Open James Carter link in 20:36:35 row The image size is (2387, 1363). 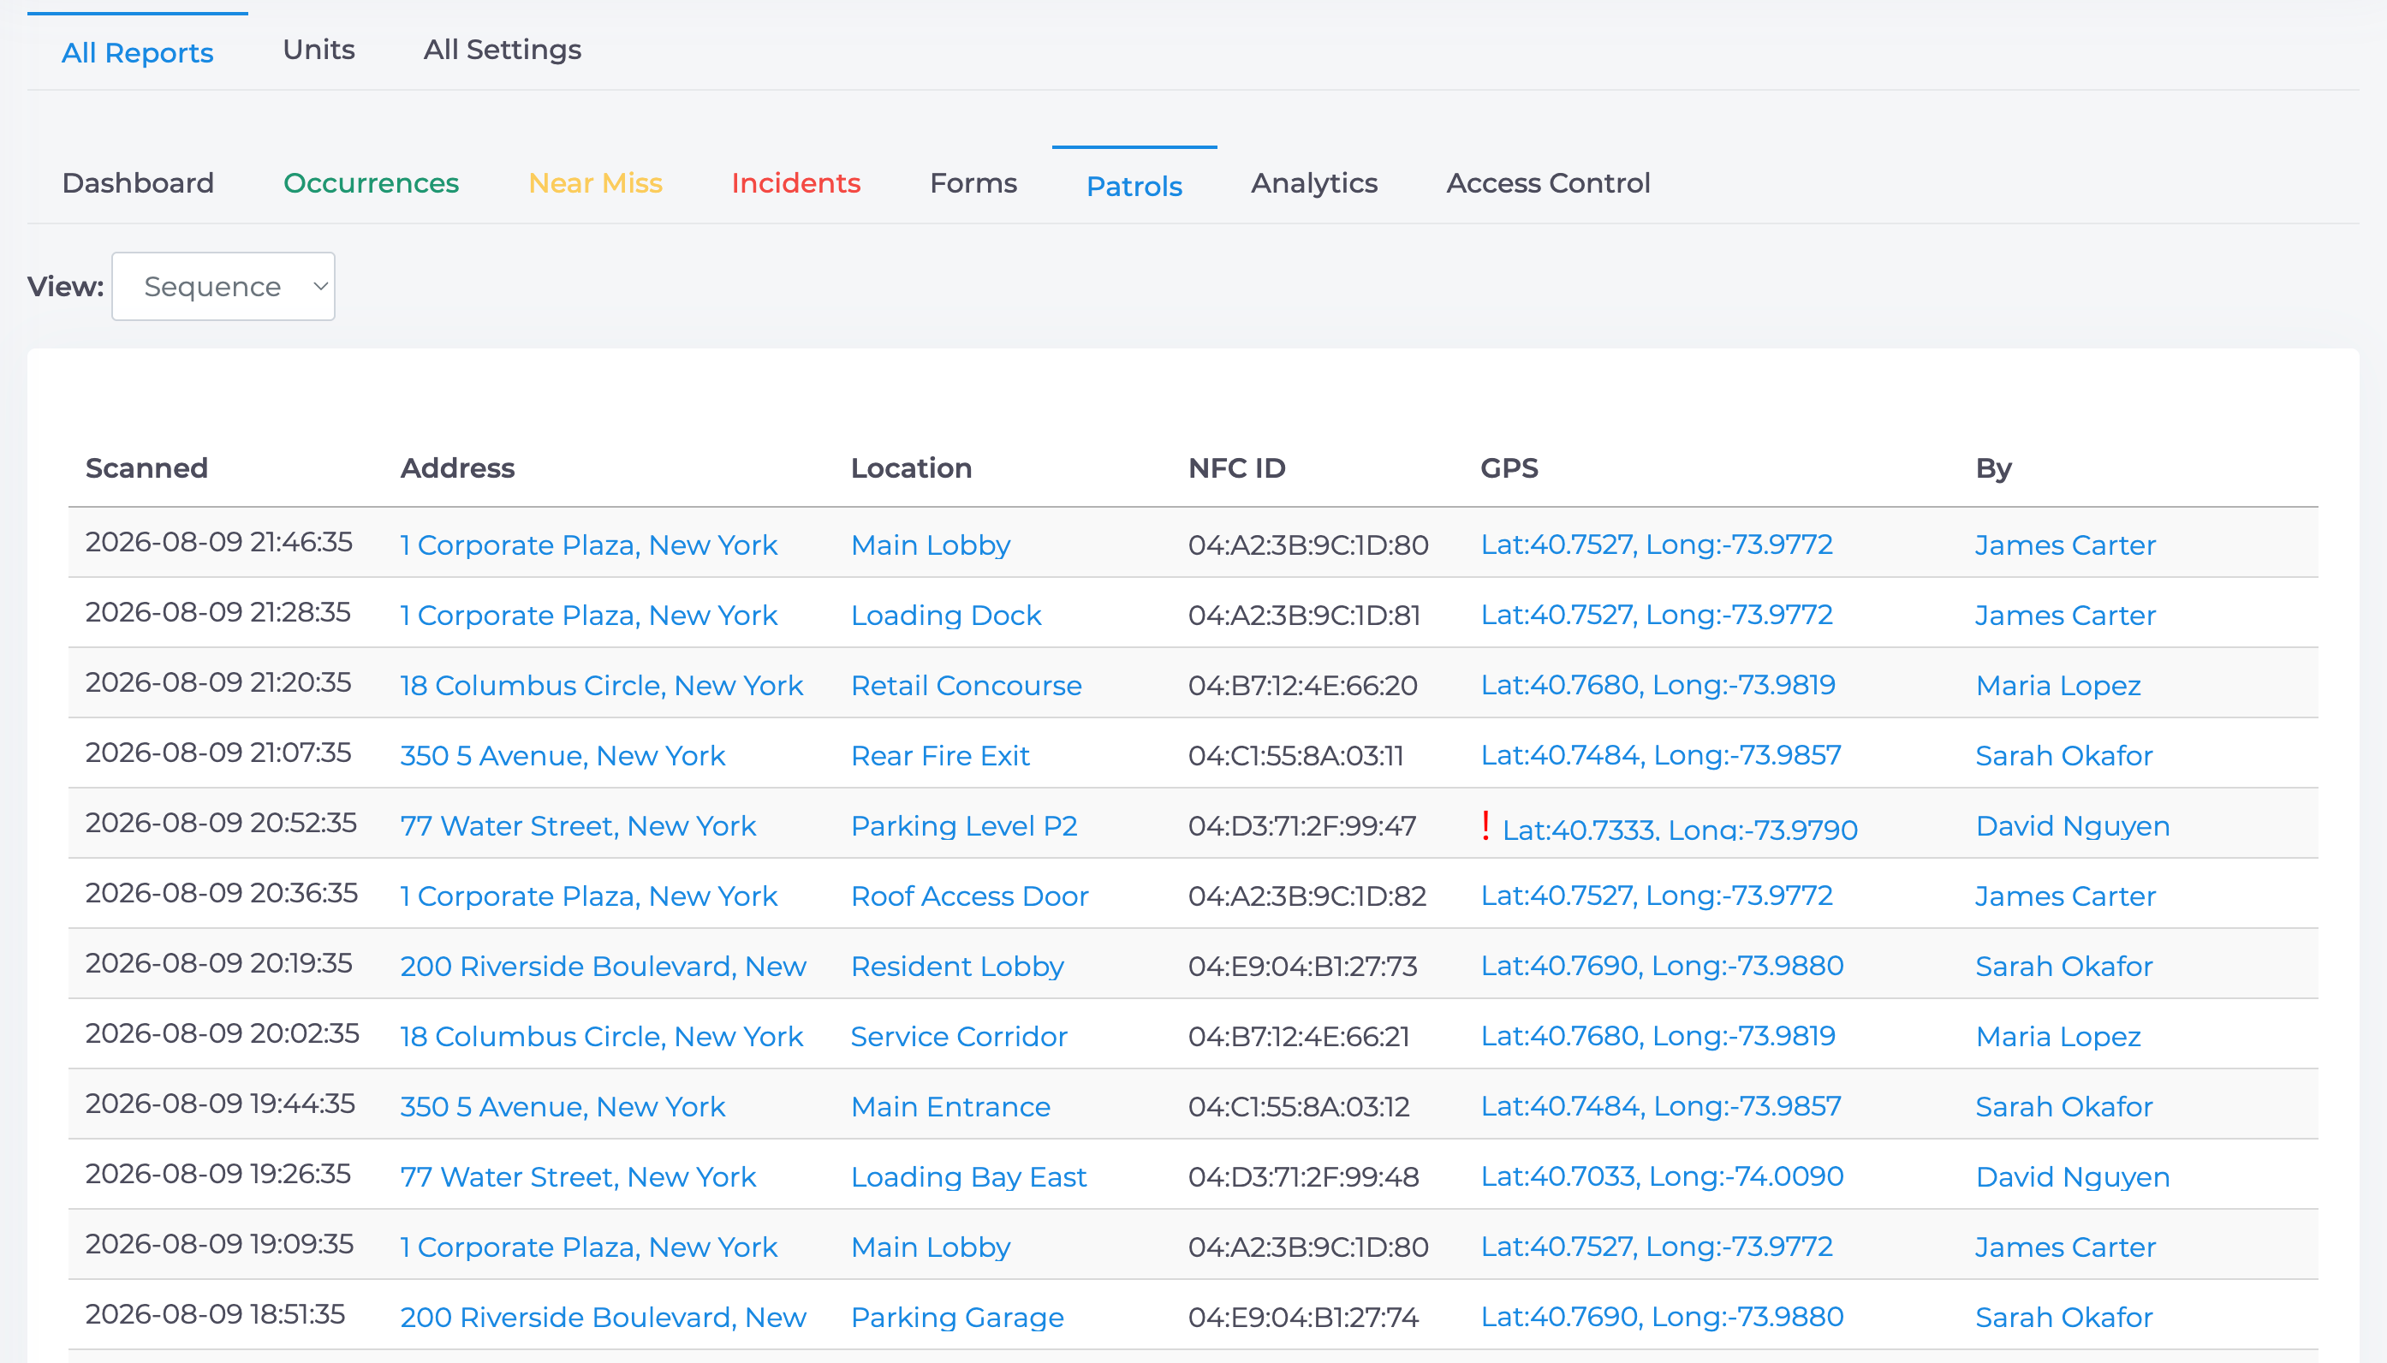tap(2066, 896)
